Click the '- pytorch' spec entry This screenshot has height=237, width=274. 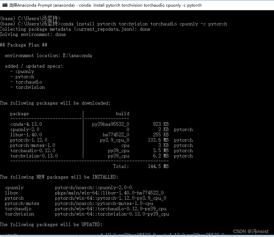click(x=22, y=77)
